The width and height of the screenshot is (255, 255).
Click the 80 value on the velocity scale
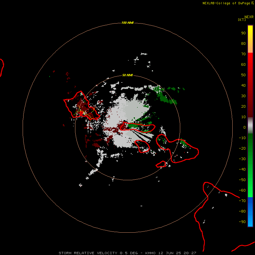click(243, 44)
